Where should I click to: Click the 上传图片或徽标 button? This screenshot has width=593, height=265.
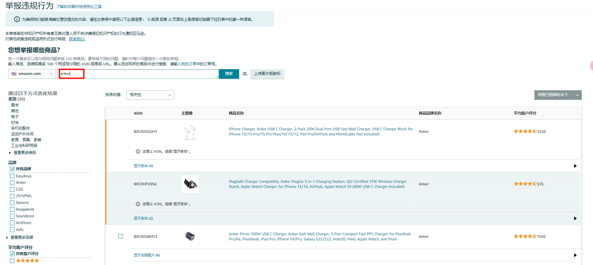click(x=267, y=74)
